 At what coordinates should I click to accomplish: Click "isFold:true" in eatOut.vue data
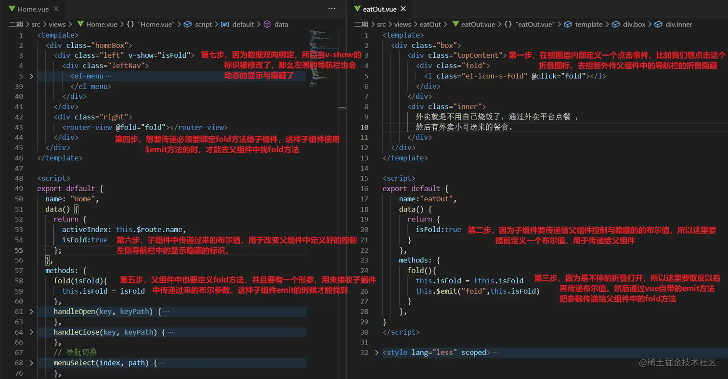click(x=439, y=230)
